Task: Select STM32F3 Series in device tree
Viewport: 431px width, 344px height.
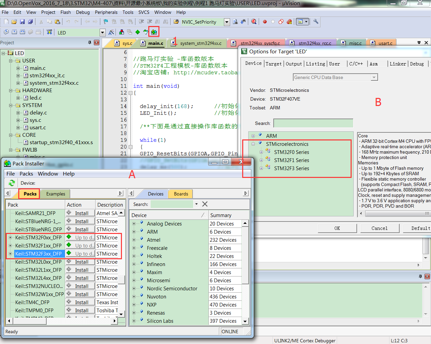Action: coord(291,168)
